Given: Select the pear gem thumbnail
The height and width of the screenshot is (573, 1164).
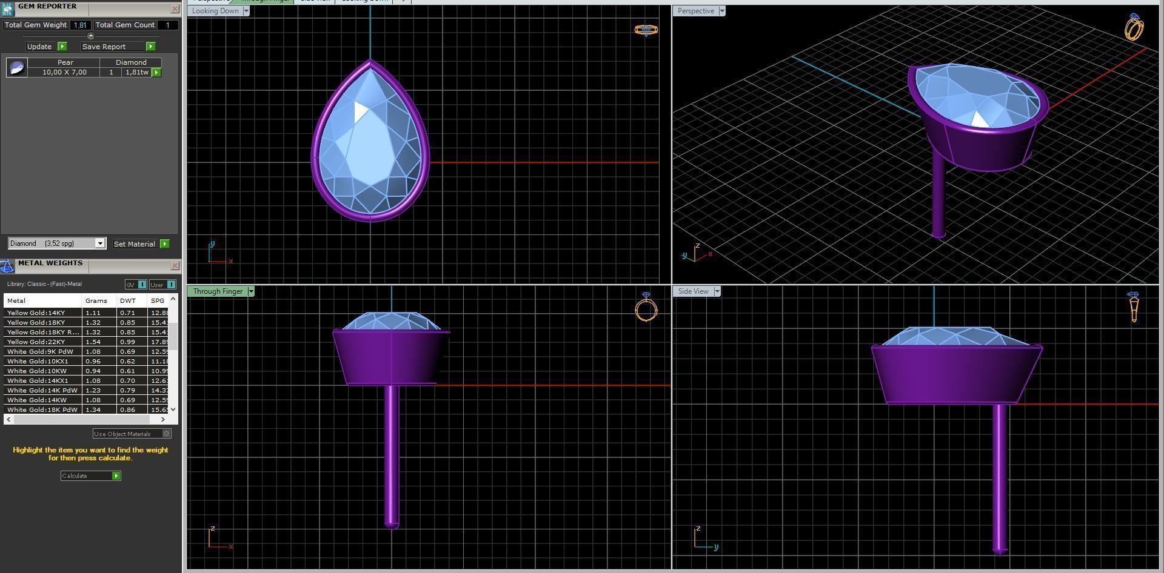Looking at the screenshot, I should pyautogui.click(x=17, y=67).
